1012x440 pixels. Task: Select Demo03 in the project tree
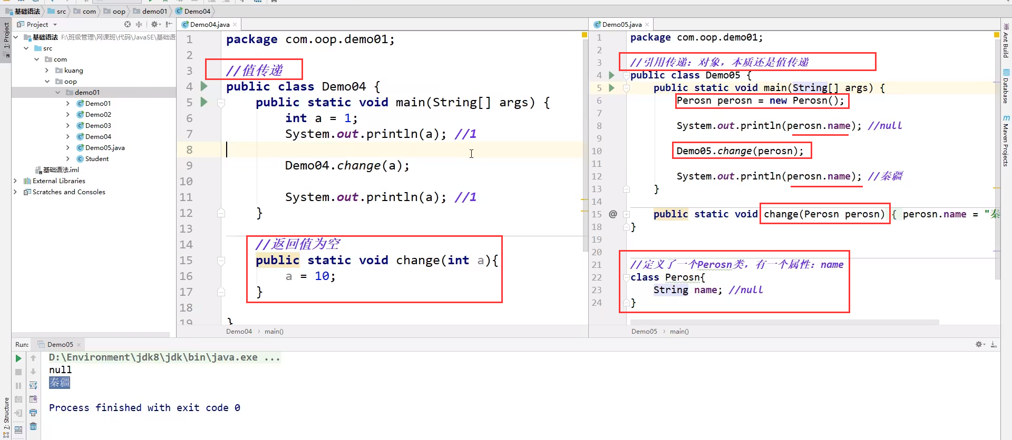[x=94, y=126]
